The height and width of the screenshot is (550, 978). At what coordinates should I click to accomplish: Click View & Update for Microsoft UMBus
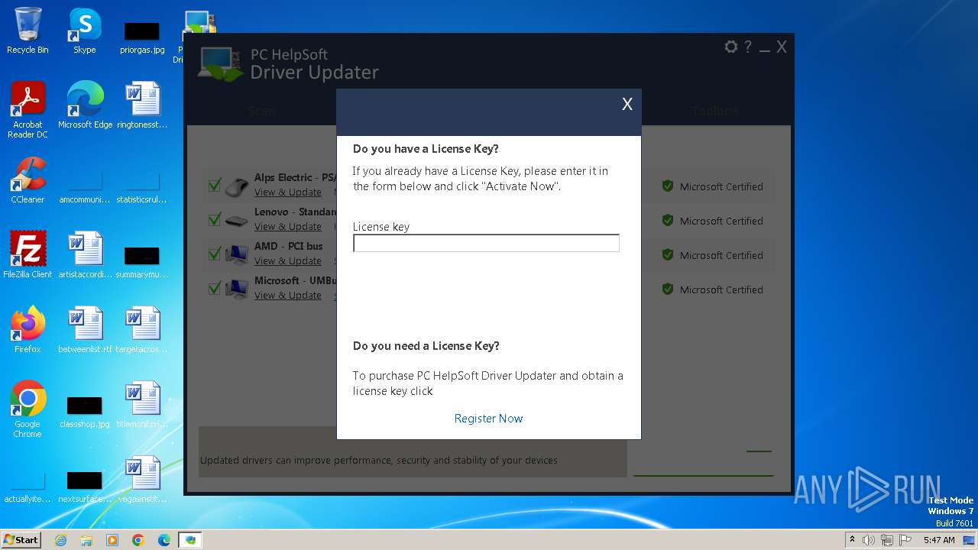(288, 296)
